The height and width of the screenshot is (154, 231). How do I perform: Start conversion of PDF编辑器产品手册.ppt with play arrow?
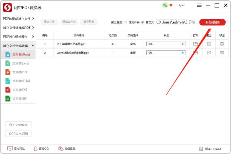pyautogui.click(x=182, y=44)
